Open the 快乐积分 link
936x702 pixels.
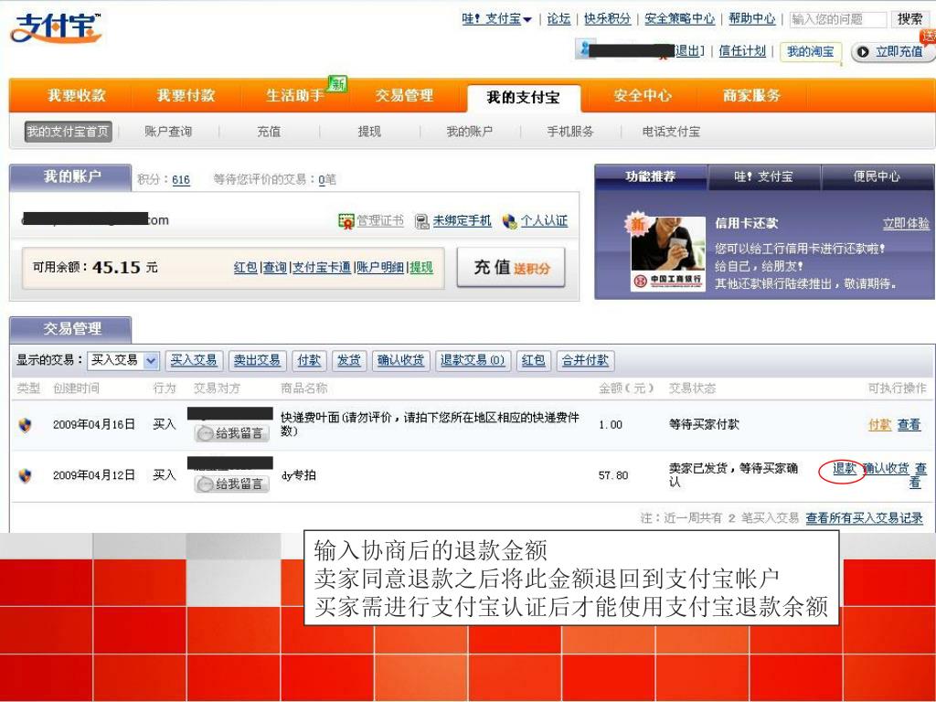click(607, 18)
